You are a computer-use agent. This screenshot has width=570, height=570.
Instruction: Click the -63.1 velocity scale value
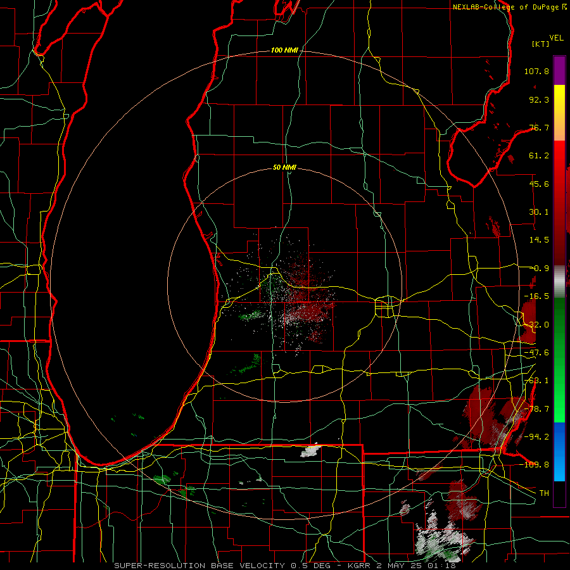(x=536, y=381)
